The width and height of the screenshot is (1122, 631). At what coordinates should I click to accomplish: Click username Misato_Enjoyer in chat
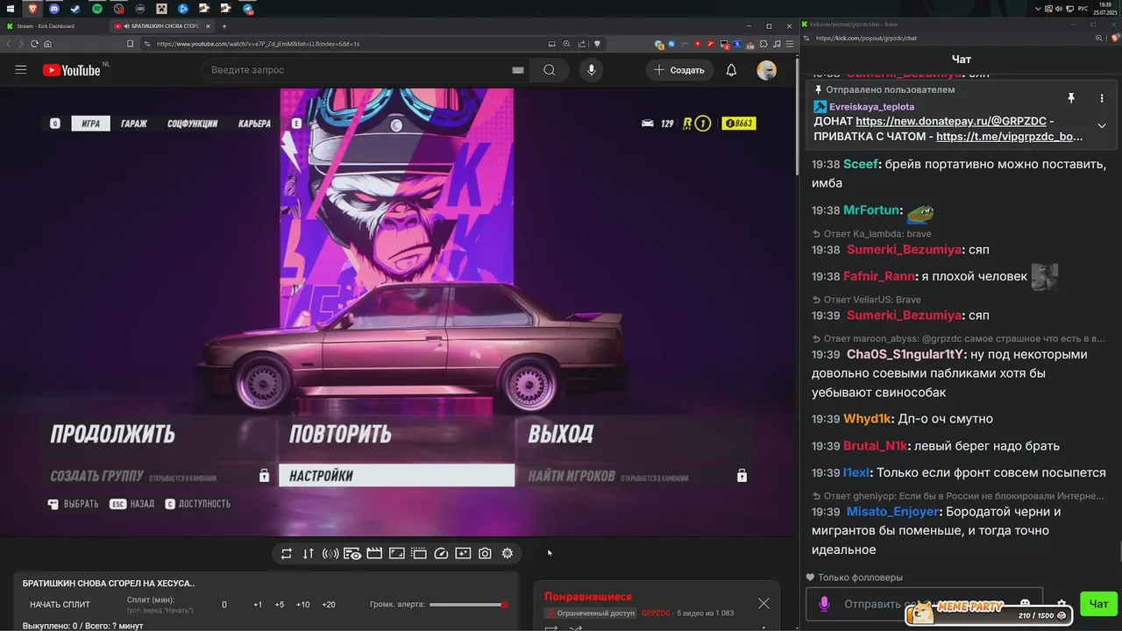coord(893,512)
